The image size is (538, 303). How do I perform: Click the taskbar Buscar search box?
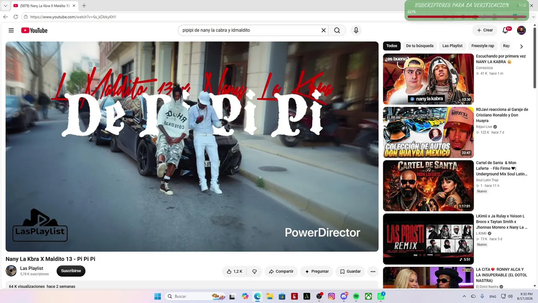tap(196, 296)
